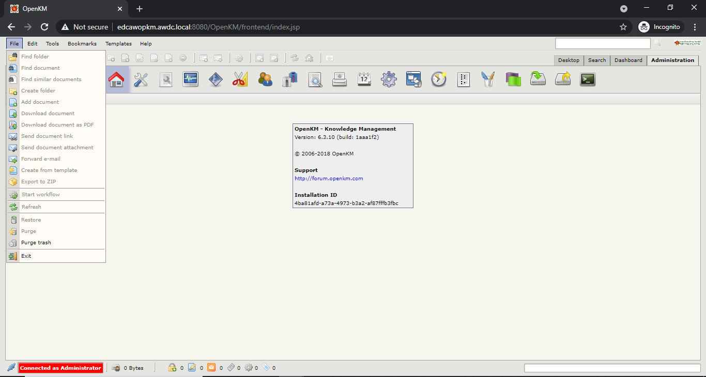Click the repository size drive icon
Viewport: 706px width, 377px height.
tap(116, 368)
